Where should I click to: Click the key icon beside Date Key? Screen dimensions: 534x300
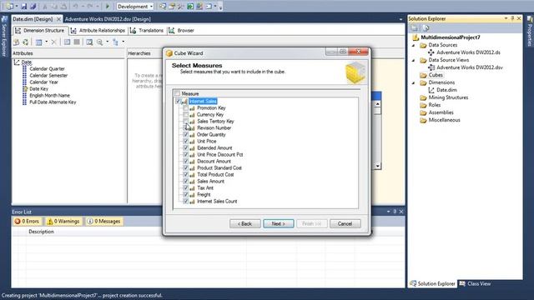point(24,89)
